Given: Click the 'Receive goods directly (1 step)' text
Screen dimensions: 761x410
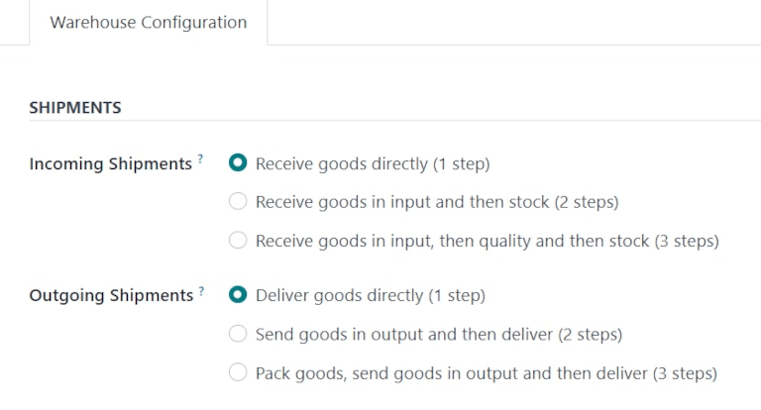Looking at the screenshot, I should point(373,163).
